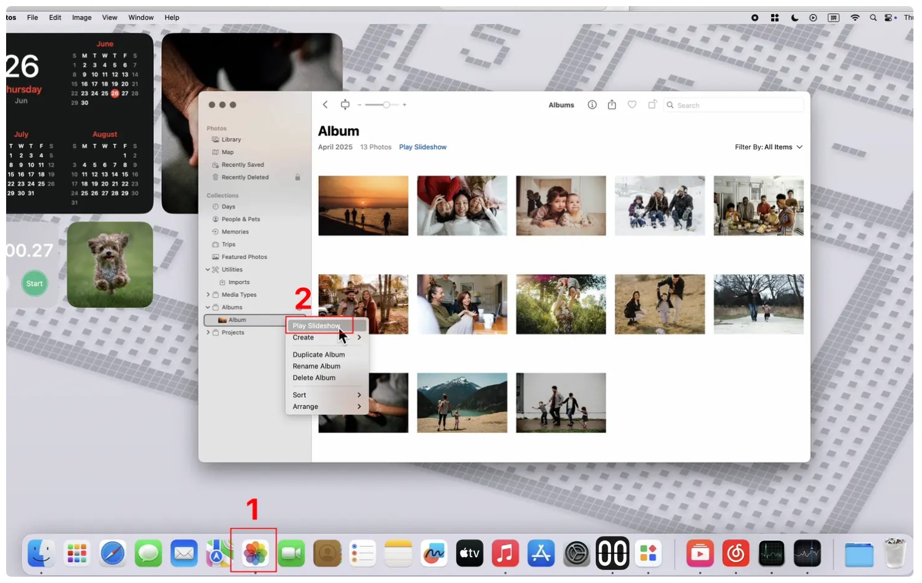Expand the Projects sidebar folder

(208, 333)
